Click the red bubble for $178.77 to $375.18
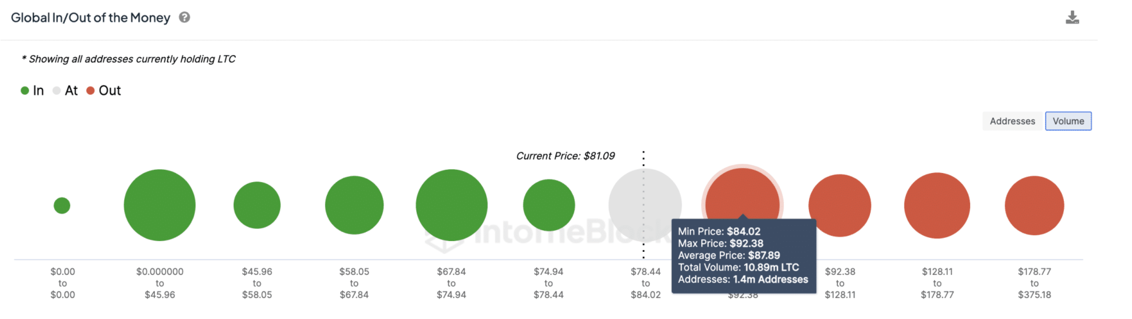This screenshot has height=319, width=1132. [1034, 205]
